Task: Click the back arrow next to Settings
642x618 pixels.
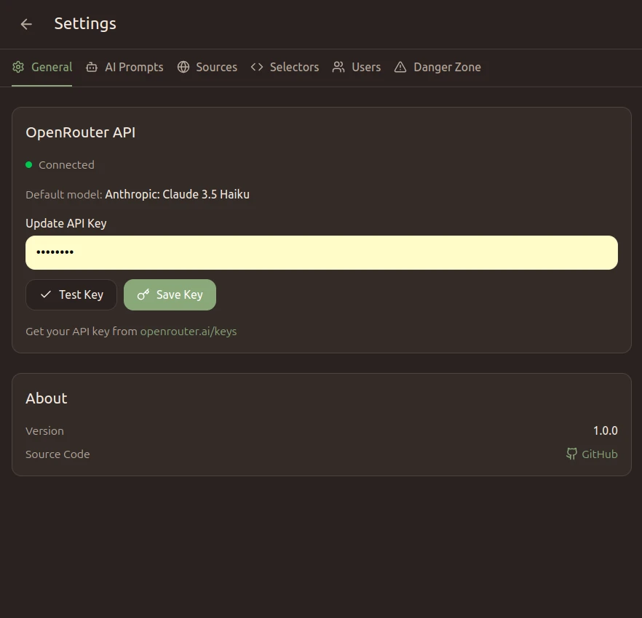Action: [x=26, y=24]
